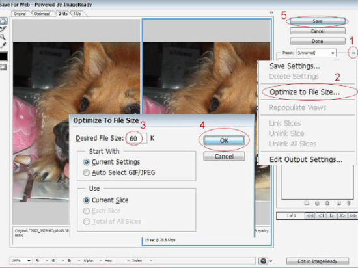Click the '688K' original file size text
The image size is (358, 268).
pyautogui.click(x=19, y=235)
